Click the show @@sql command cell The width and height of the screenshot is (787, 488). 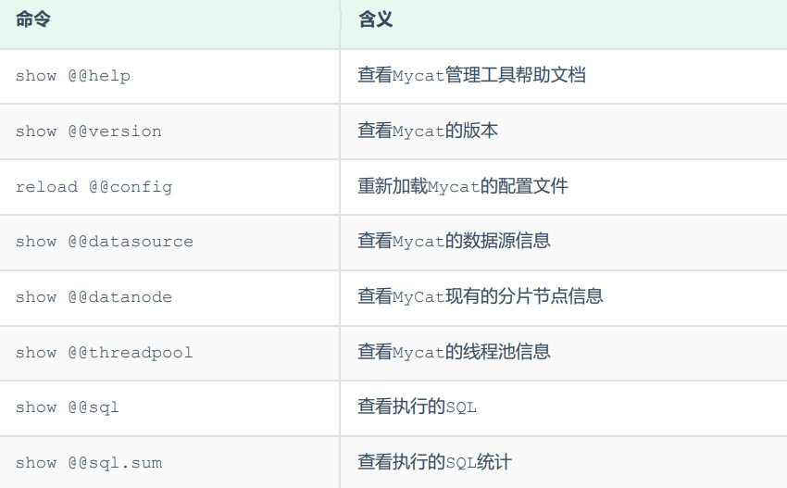67,407
